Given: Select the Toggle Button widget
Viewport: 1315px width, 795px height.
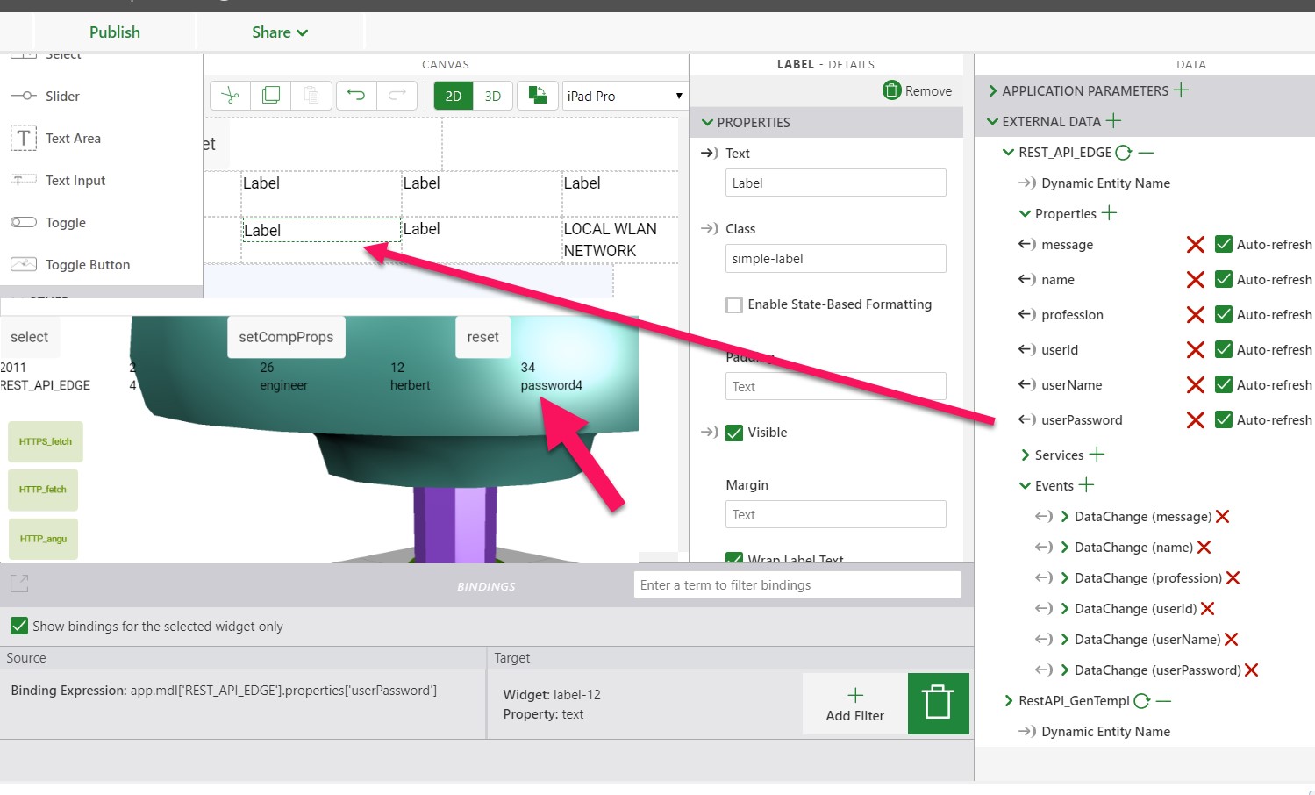Looking at the screenshot, I should 88,264.
